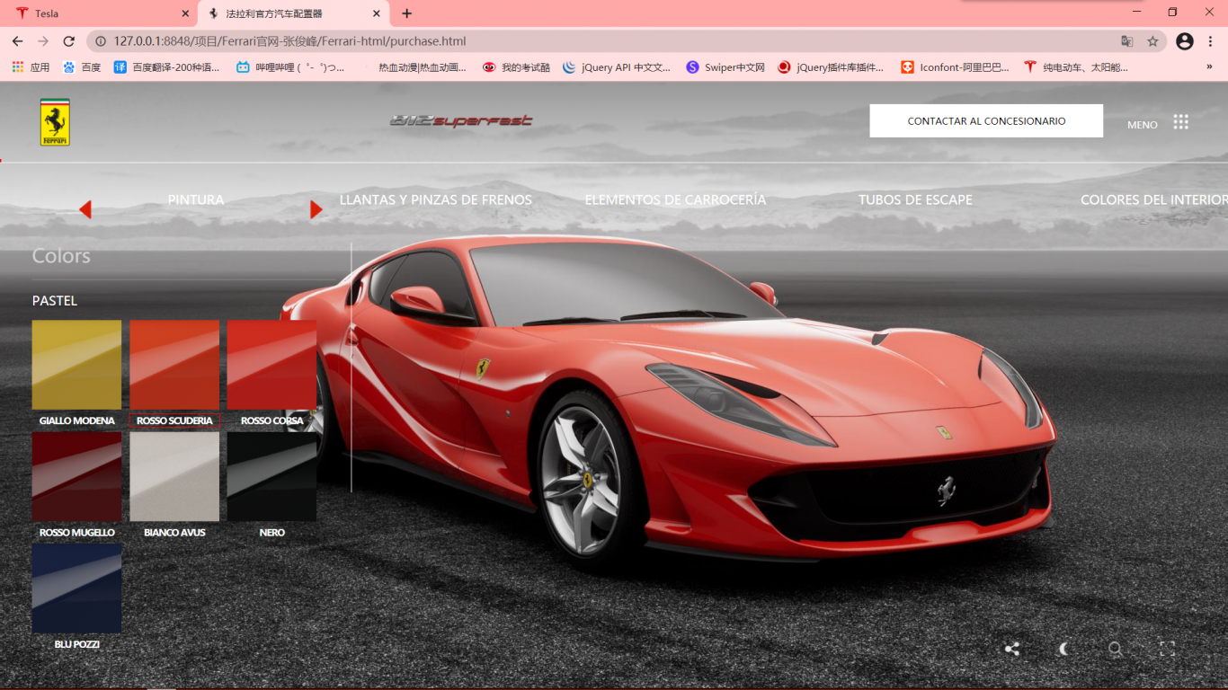Viewport: 1228px width, 690px height.
Task: Open ELEMENTOS DE CARROCERÍA category
Action: pos(675,200)
